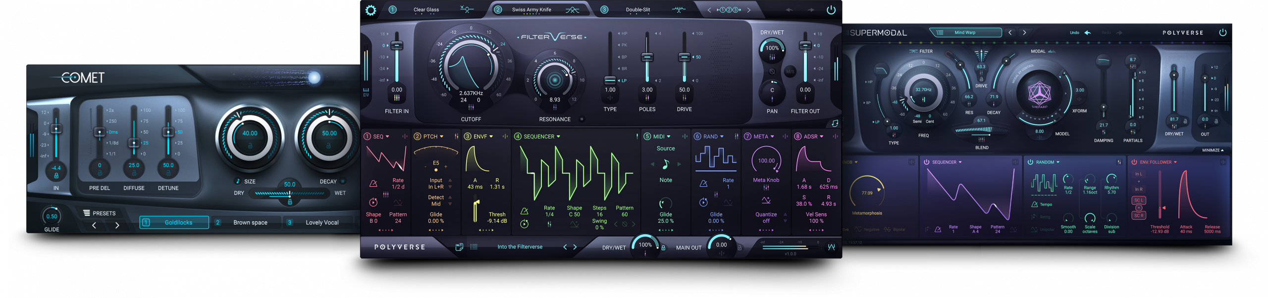Go to previous Filterverse preset

point(565,247)
